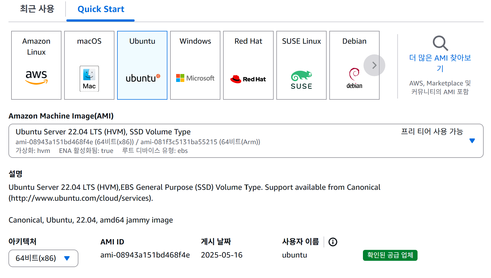Click the 아키텍처 label
Image resolution: width=491 pixels, height=278 pixels.
coord(22,242)
